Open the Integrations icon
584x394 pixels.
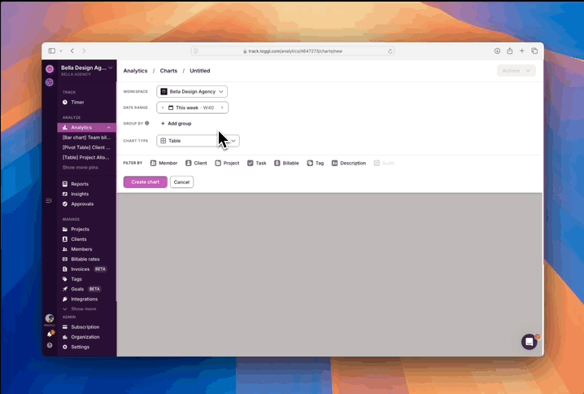[65, 299]
